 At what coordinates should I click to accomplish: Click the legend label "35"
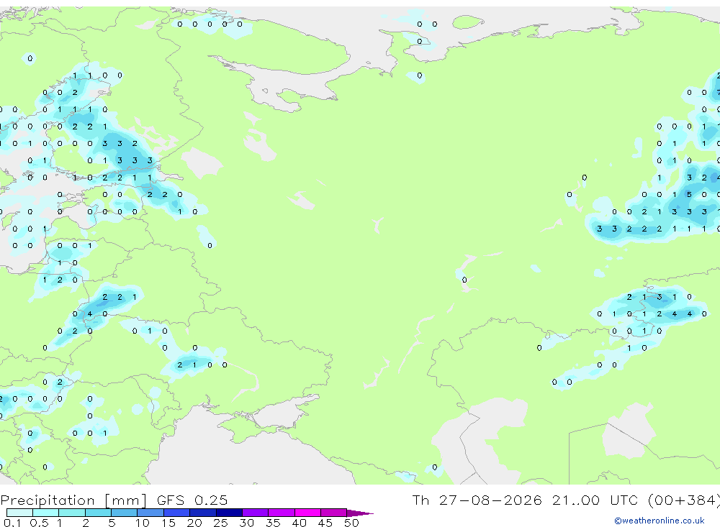(273, 523)
